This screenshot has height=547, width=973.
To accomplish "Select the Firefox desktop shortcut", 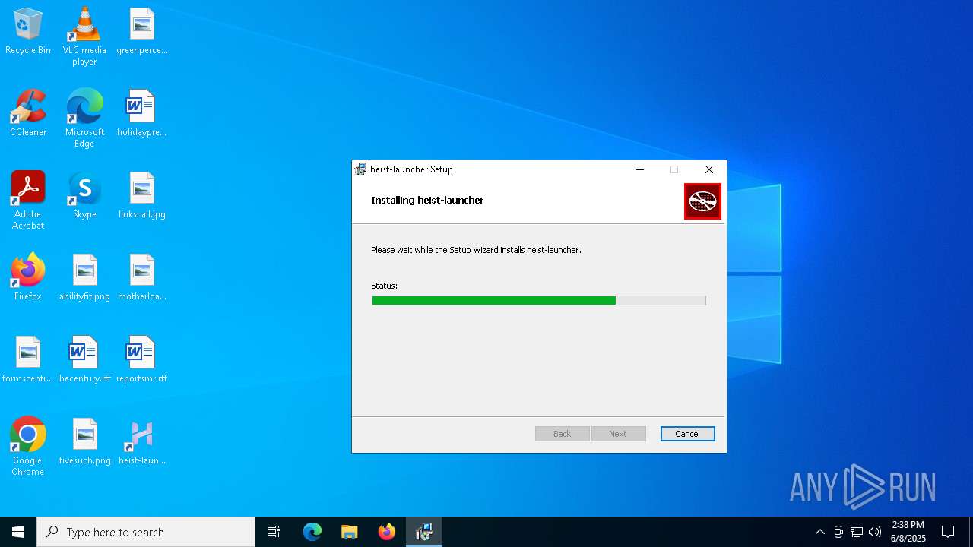I will (28, 277).
